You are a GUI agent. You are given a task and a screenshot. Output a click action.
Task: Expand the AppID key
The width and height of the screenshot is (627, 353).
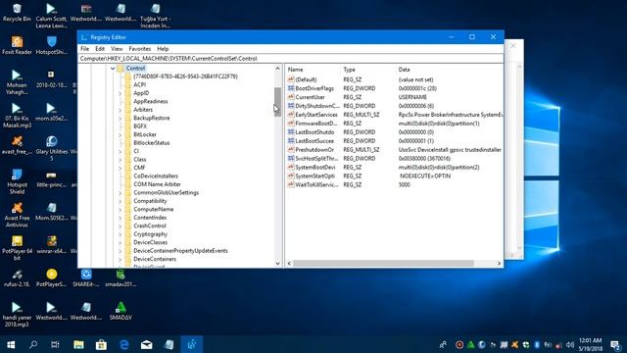click(120, 93)
